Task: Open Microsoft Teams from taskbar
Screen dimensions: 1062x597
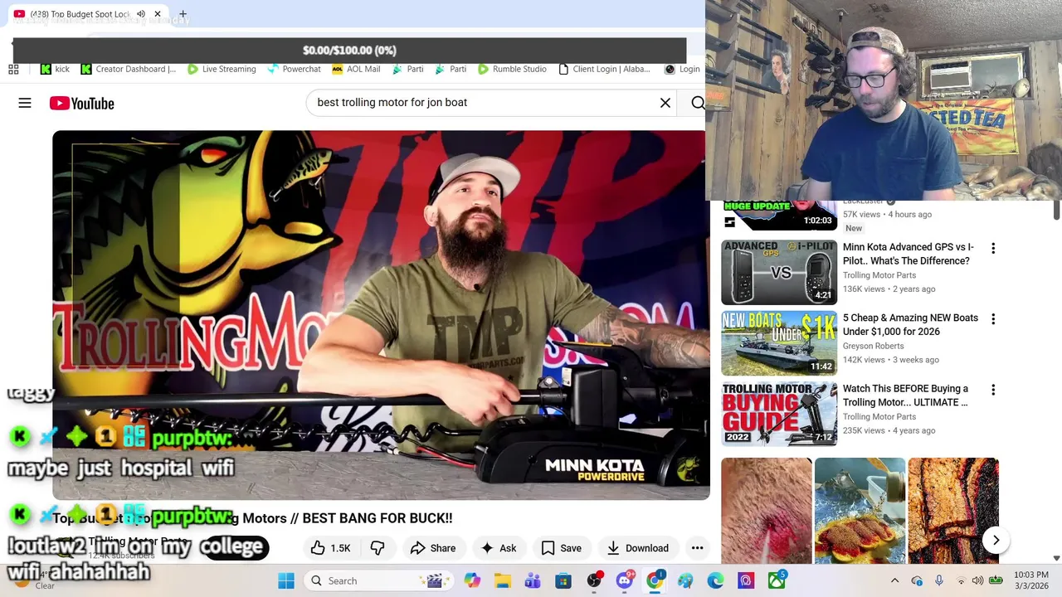Action: tap(533, 580)
